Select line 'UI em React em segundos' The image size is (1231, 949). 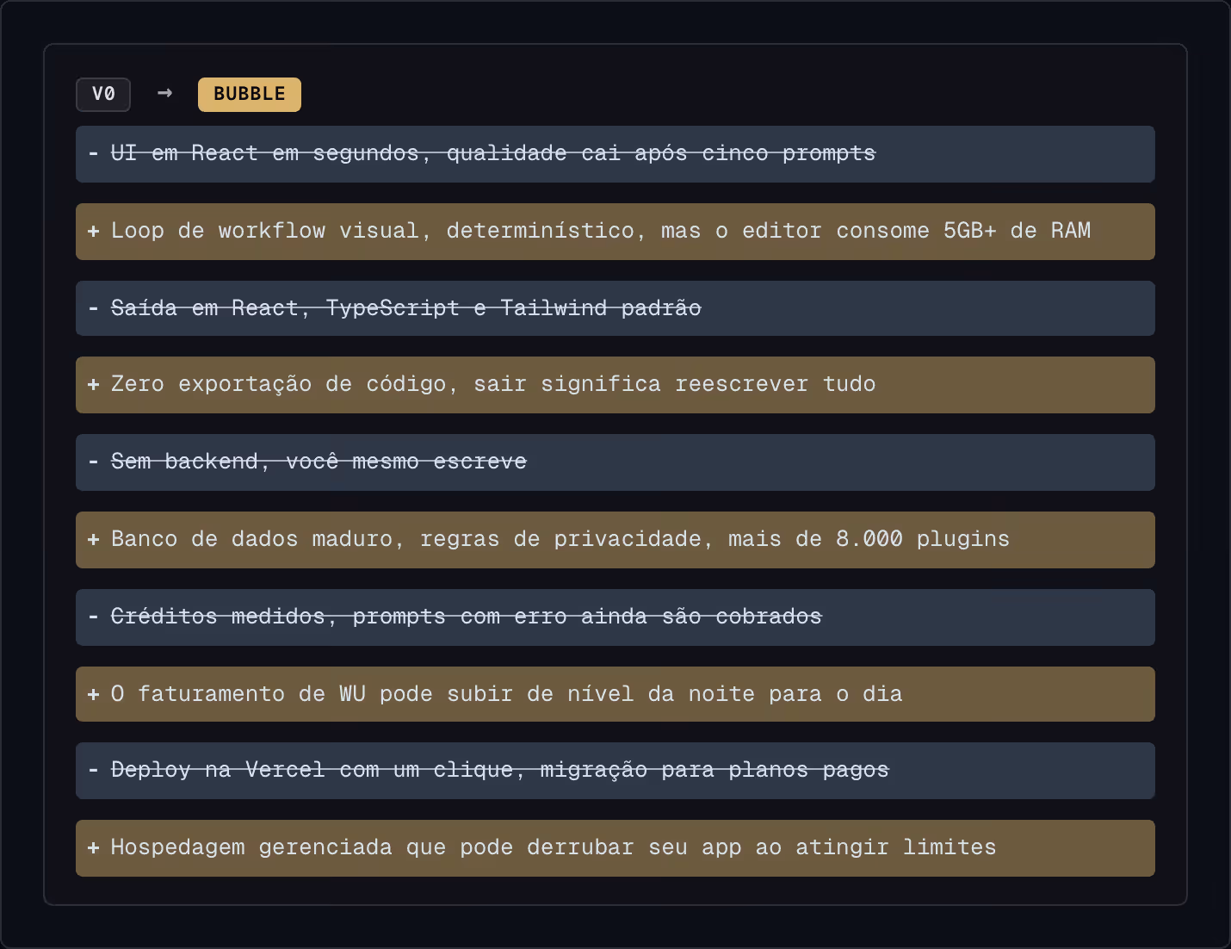(x=615, y=154)
